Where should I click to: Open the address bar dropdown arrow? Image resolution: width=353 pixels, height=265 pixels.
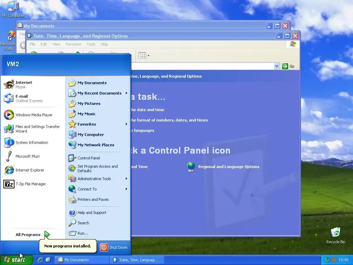pos(276,66)
